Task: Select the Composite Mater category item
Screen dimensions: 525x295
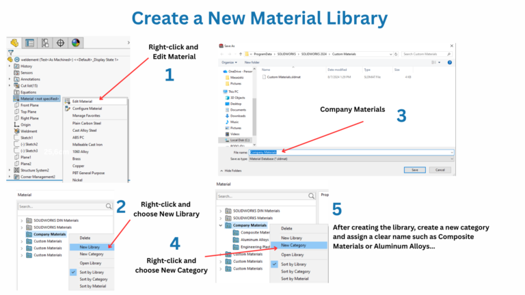Action: point(252,232)
